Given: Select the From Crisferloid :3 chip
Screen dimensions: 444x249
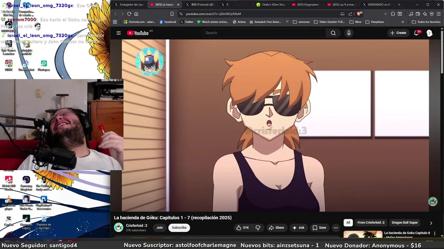Looking at the screenshot, I should pos(371,223).
